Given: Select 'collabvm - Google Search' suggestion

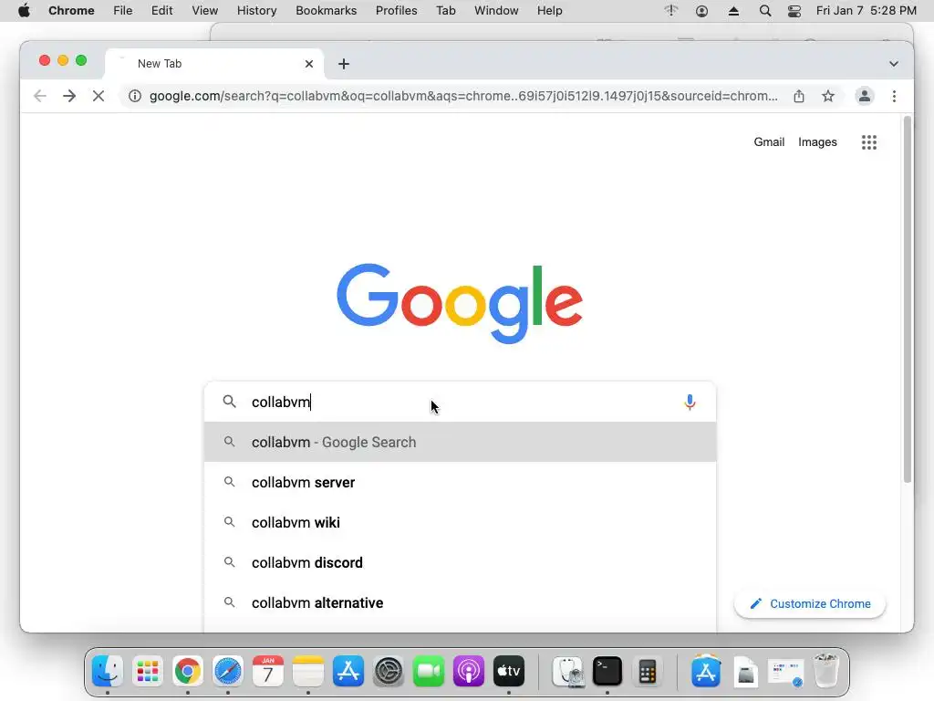Looking at the screenshot, I should (x=460, y=443).
